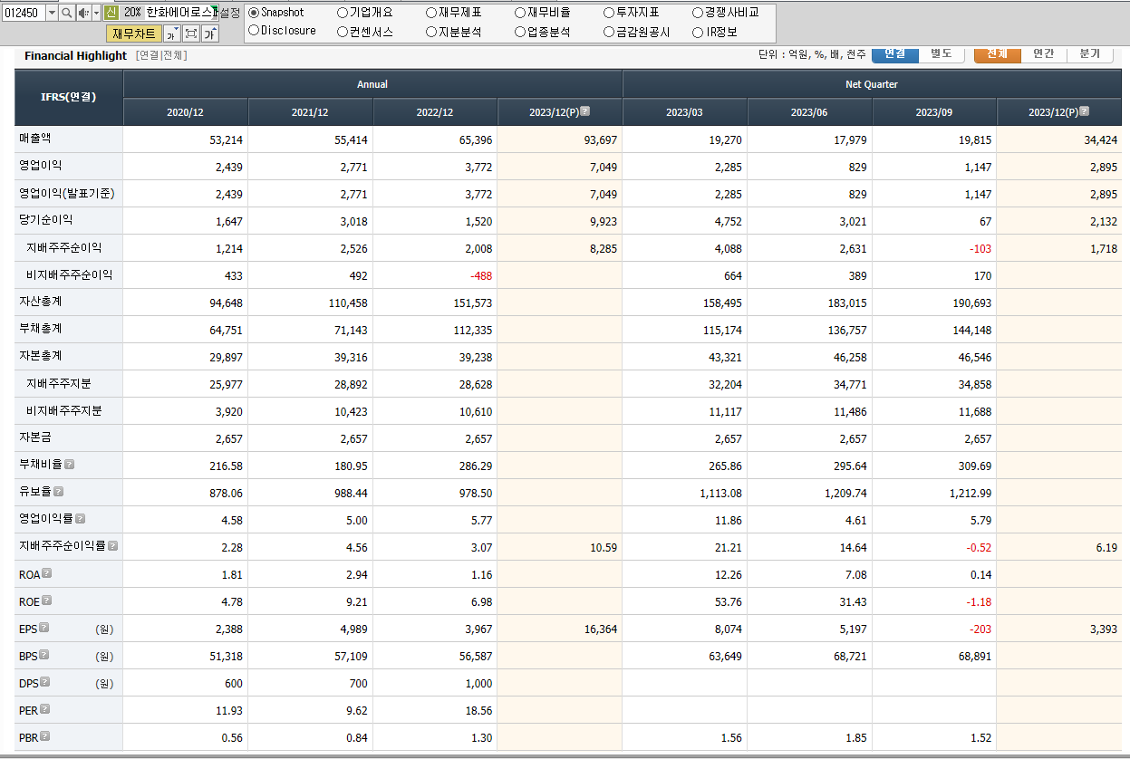Viewport: 1130px width, 759px height.
Task: Click the 2020/12 column header
Action: coord(186,112)
